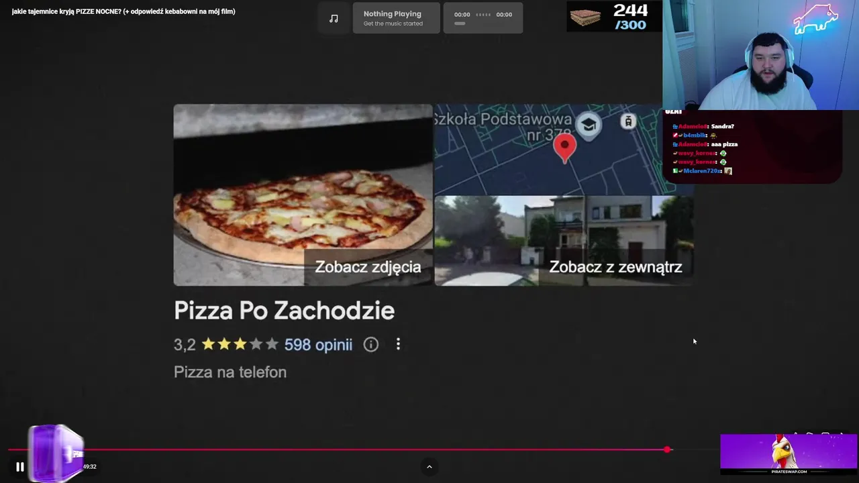Open the three-dot more options menu
The height and width of the screenshot is (483, 859).
click(x=398, y=344)
